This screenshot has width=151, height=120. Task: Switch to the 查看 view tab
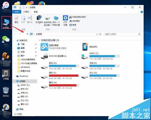tap(36, 12)
